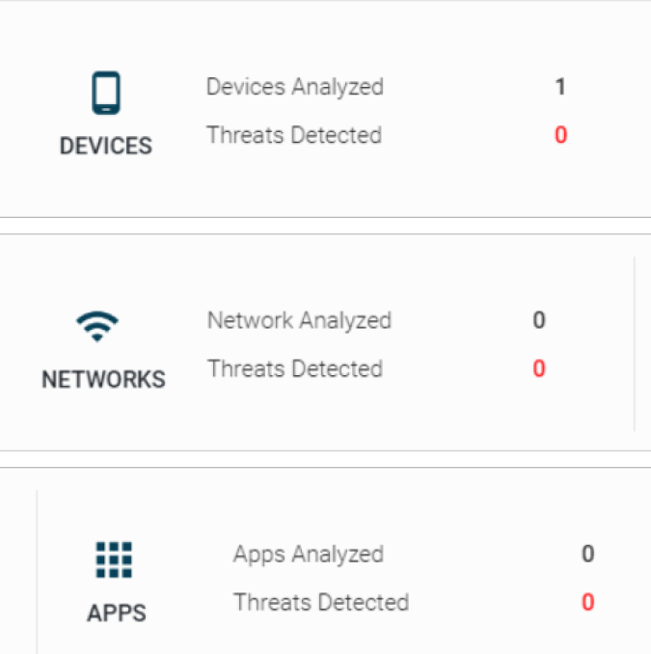The width and height of the screenshot is (651, 654).
Task: Open Threats Detected under Devices
Action: [x=294, y=135]
